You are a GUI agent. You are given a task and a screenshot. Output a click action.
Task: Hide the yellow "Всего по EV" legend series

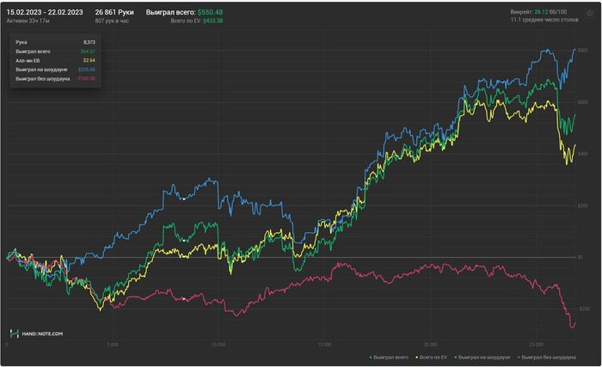(435, 356)
